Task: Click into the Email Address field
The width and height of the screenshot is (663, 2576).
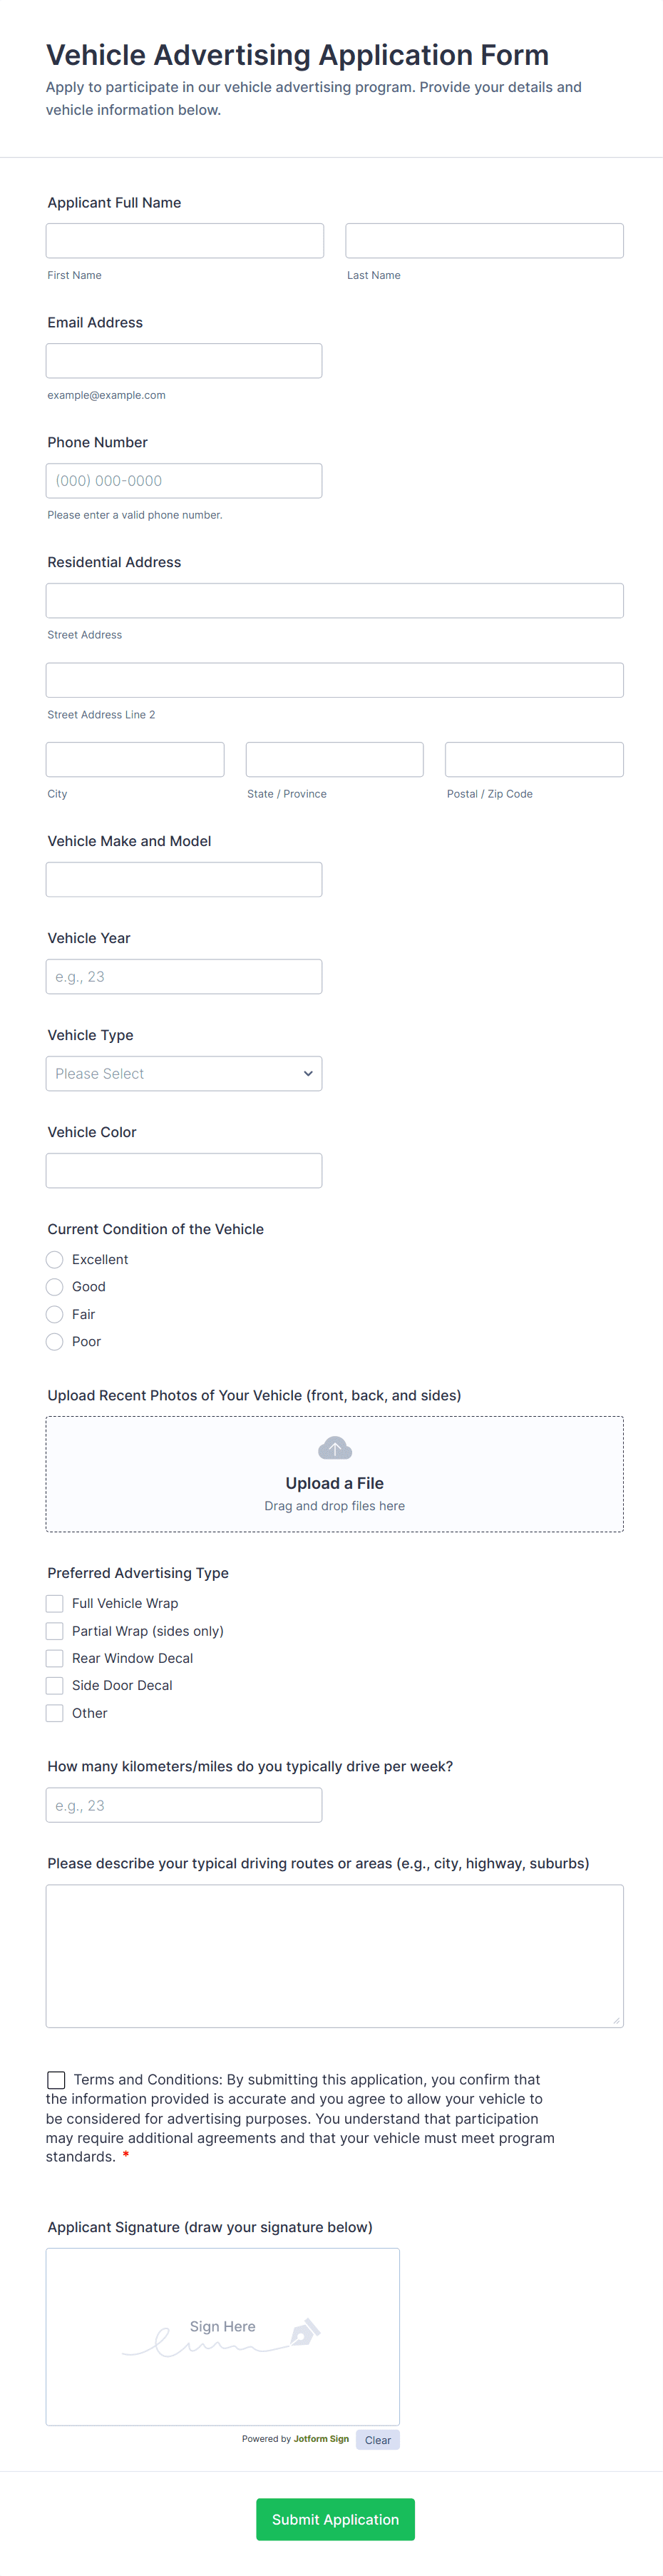Action: pyautogui.click(x=184, y=361)
